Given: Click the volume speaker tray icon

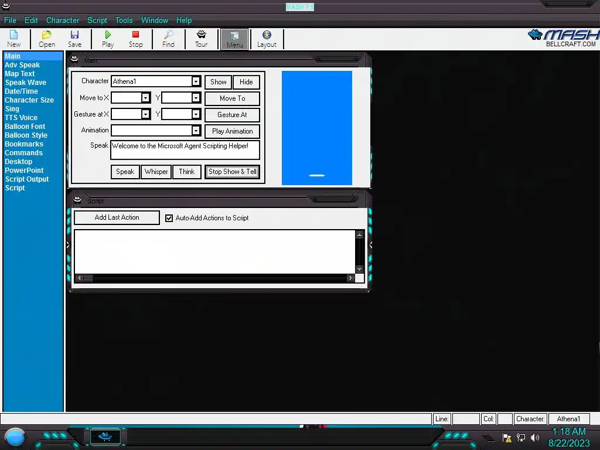Looking at the screenshot, I should pyautogui.click(x=535, y=437).
